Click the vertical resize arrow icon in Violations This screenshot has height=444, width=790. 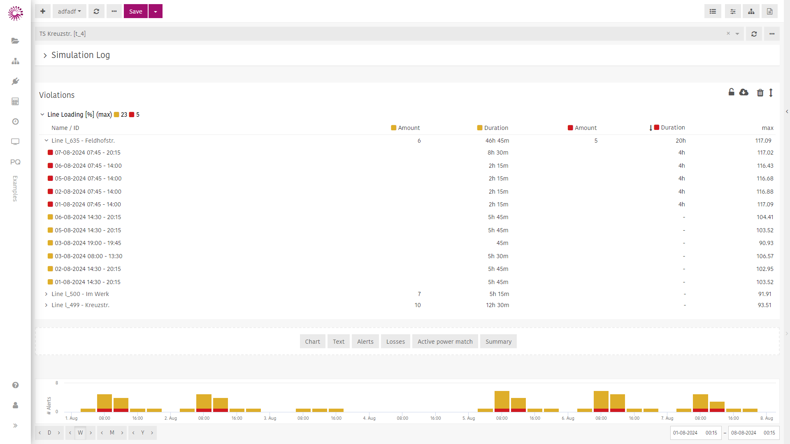click(x=771, y=92)
